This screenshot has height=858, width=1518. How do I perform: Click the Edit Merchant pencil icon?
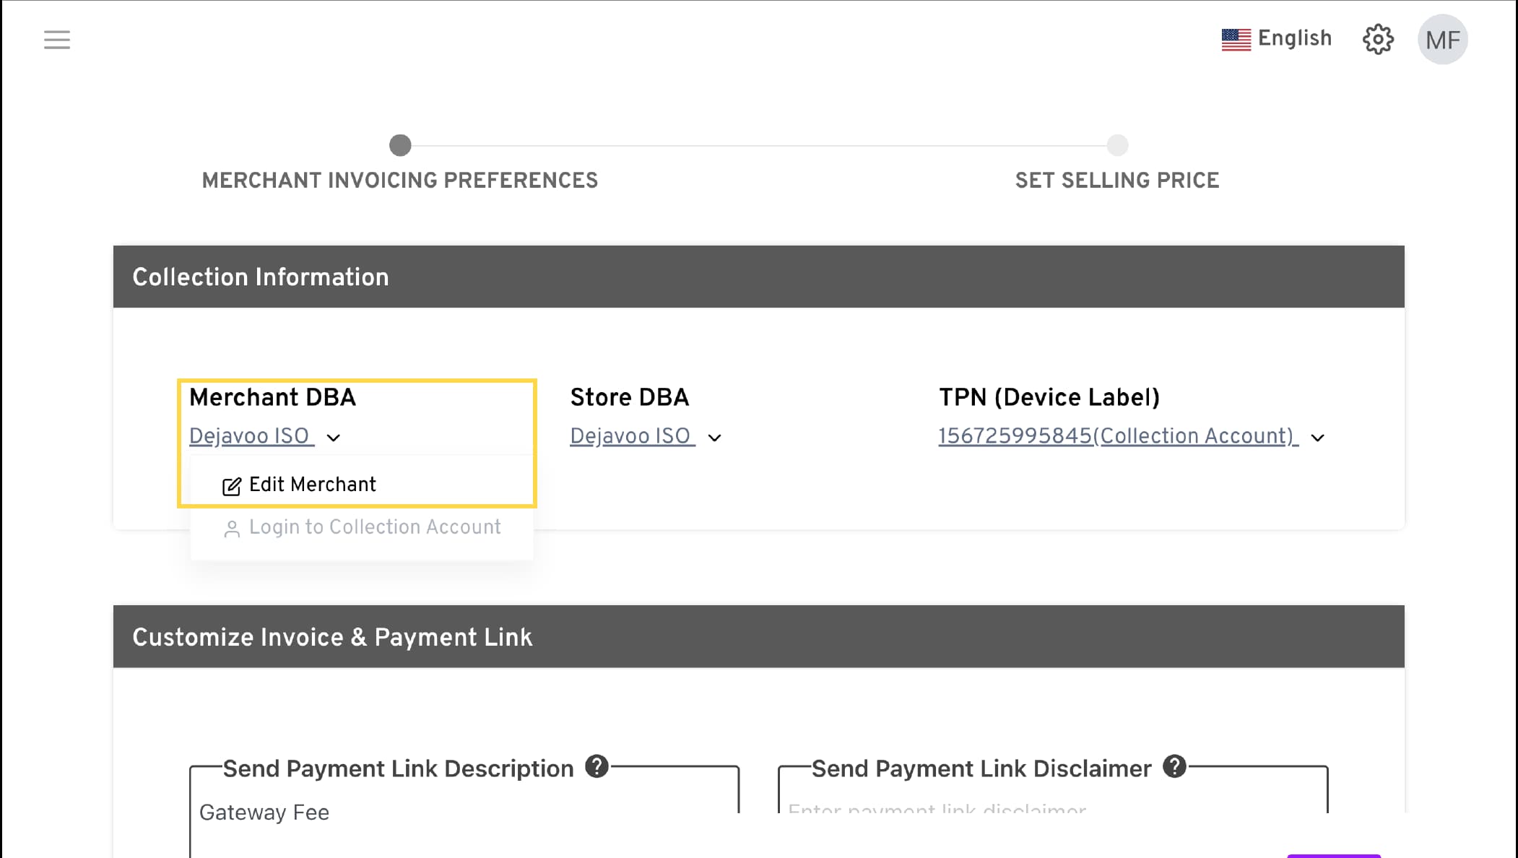point(232,486)
